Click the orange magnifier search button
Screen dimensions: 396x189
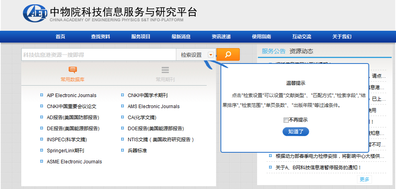point(228,54)
